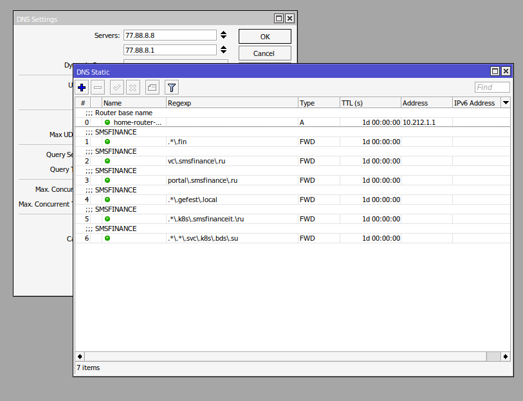
Task: Click the Comment icon in DNS Static toolbar
Action: click(152, 88)
